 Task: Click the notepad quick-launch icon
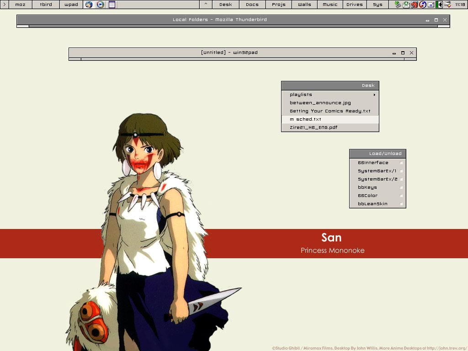coord(112,5)
